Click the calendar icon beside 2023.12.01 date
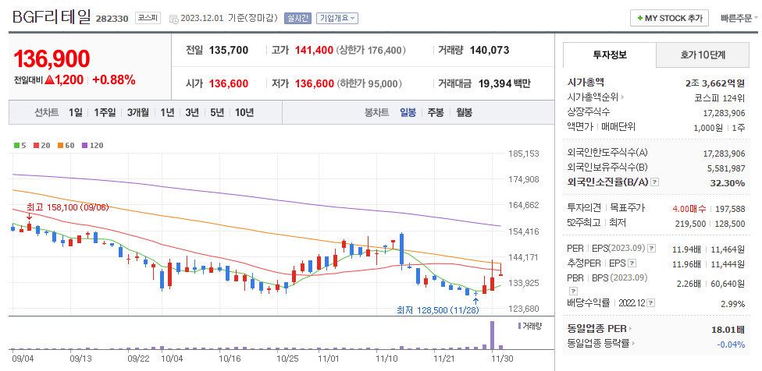762x371 pixels. pyautogui.click(x=173, y=19)
